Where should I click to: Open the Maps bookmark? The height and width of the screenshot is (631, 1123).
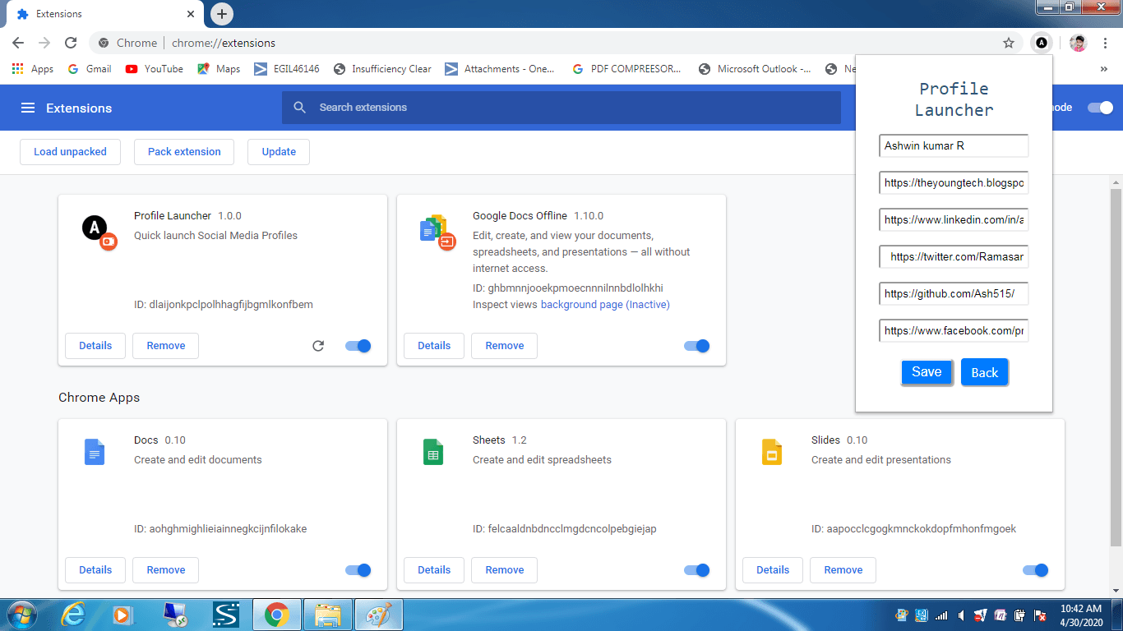pyautogui.click(x=219, y=69)
